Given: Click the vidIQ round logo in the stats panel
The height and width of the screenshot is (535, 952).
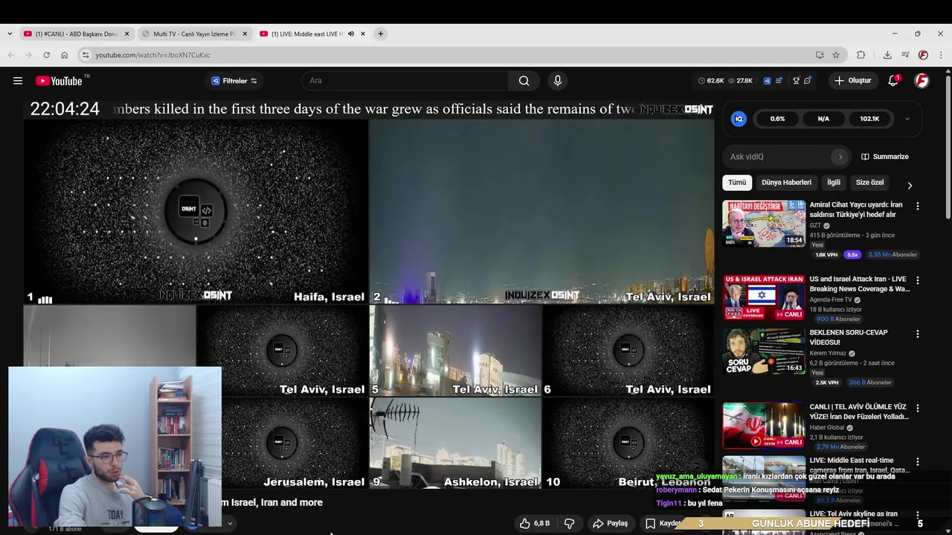Looking at the screenshot, I should pos(739,119).
